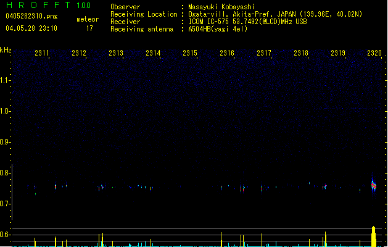Viewport: 388px width, 247px height.
Task: Click the 0.9 frequency axis label
Action: 5,142
